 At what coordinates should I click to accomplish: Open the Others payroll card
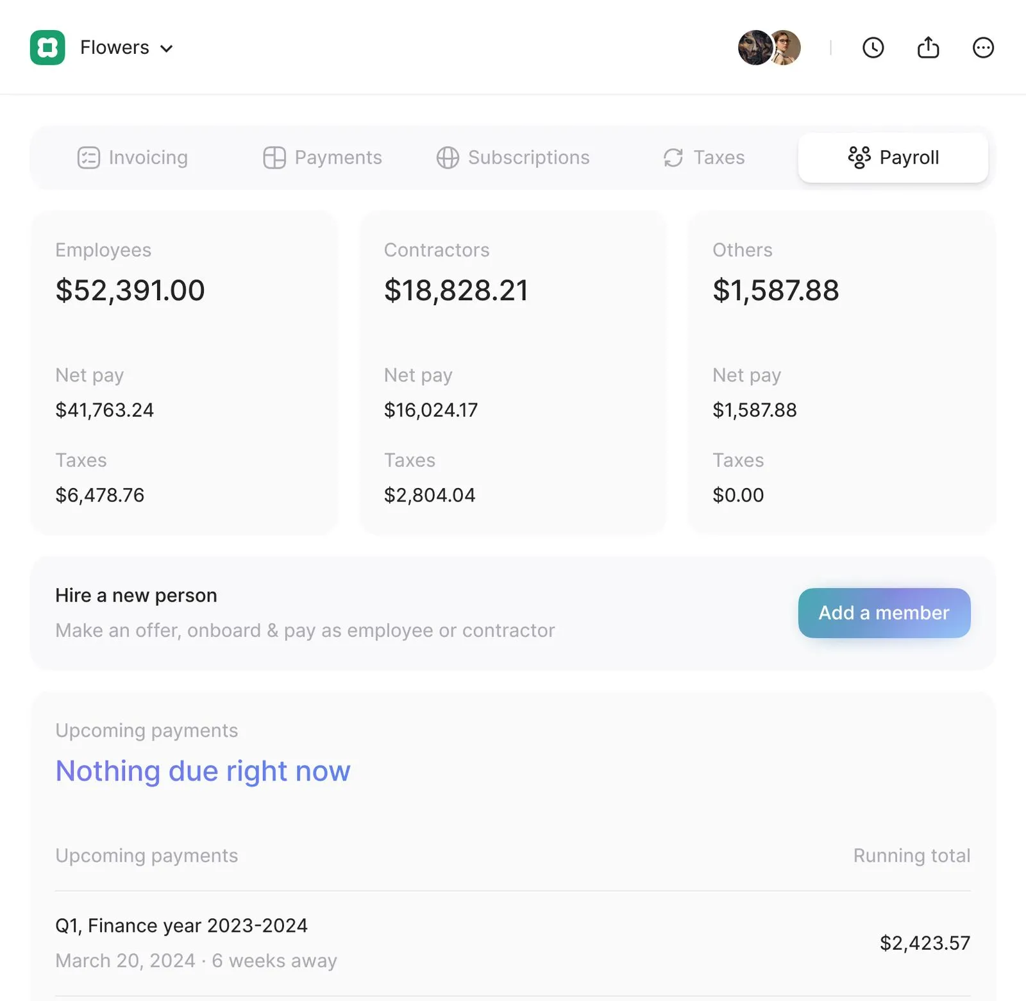pyautogui.click(x=841, y=372)
